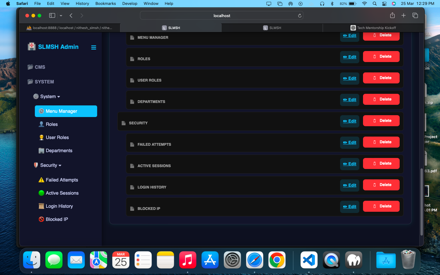Switch to the phpMyAdmin localhost:8888 tab
This screenshot has height=275, width=440.
pyautogui.click(x=70, y=28)
